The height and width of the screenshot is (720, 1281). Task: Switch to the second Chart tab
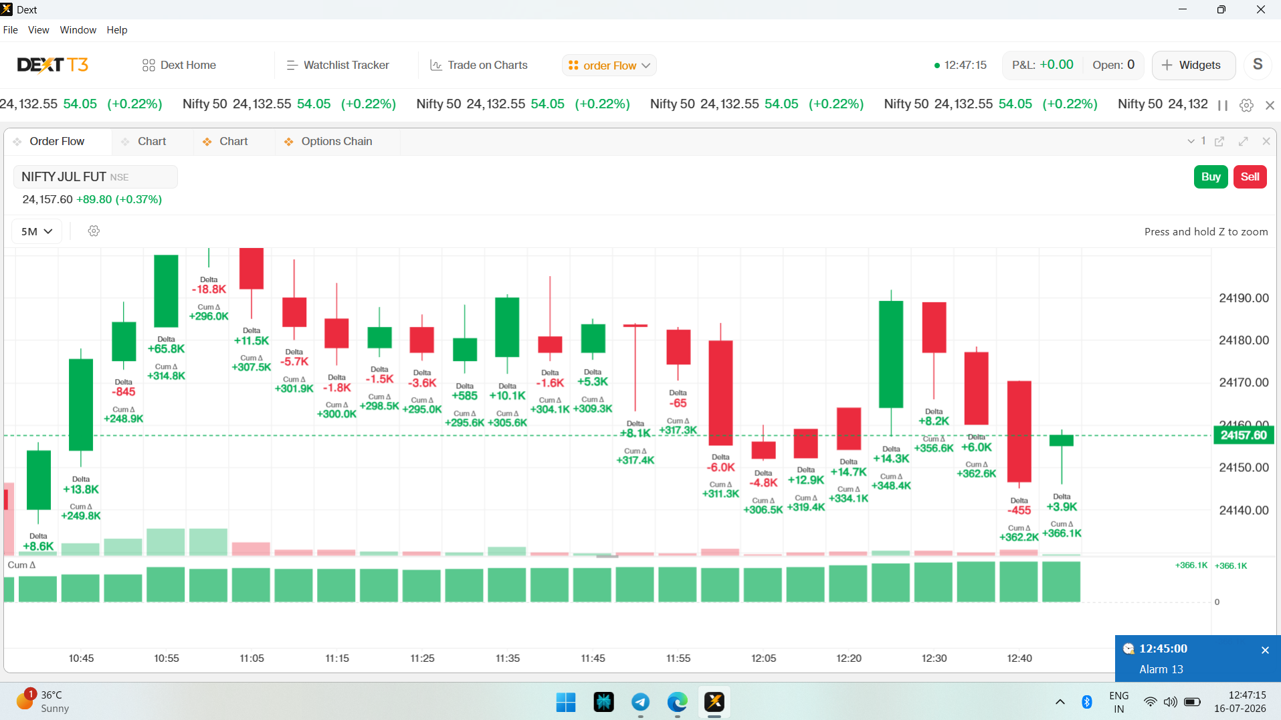pyautogui.click(x=233, y=141)
